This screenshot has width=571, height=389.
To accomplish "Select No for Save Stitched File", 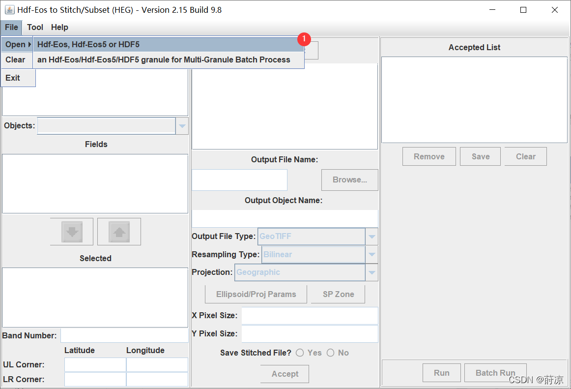I will (x=330, y=353).
